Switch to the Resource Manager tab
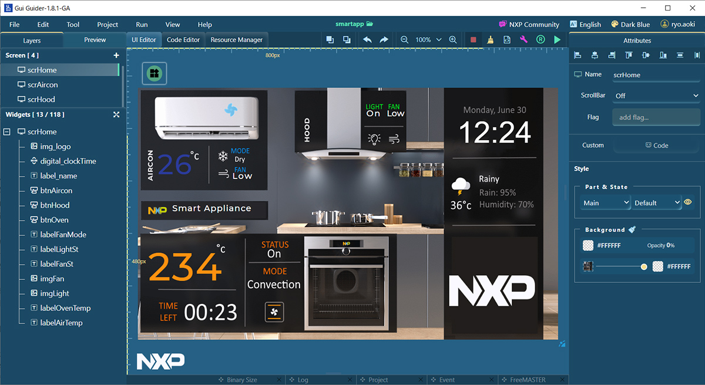The width and height of the screenshot is (705, 385). click(237, 40)
